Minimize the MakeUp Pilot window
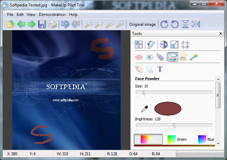 (x=195, y=4)
